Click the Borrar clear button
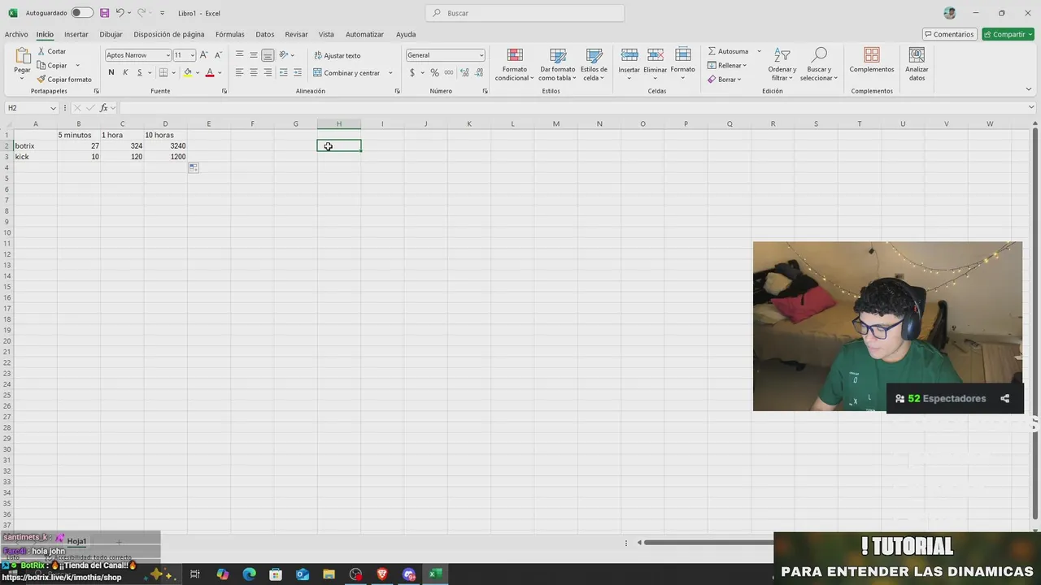This screenshot has height=585, width=1041. click(x=723, y=80)
